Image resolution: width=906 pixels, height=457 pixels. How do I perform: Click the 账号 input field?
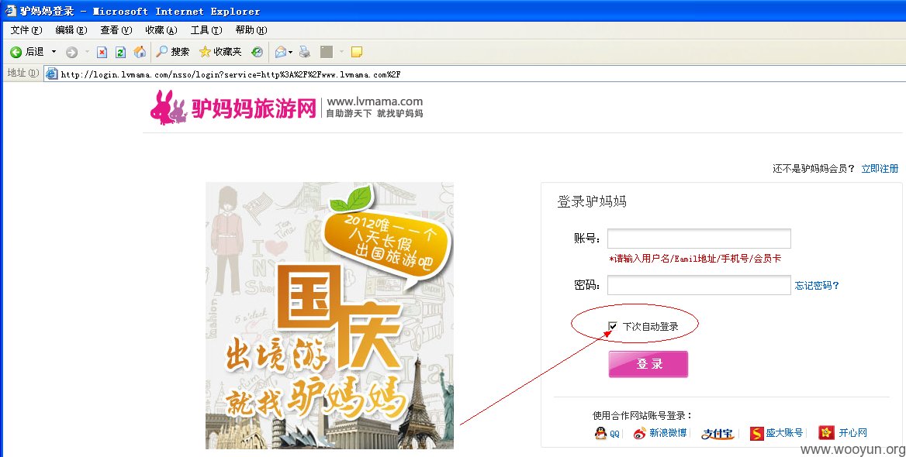point(699,239)
